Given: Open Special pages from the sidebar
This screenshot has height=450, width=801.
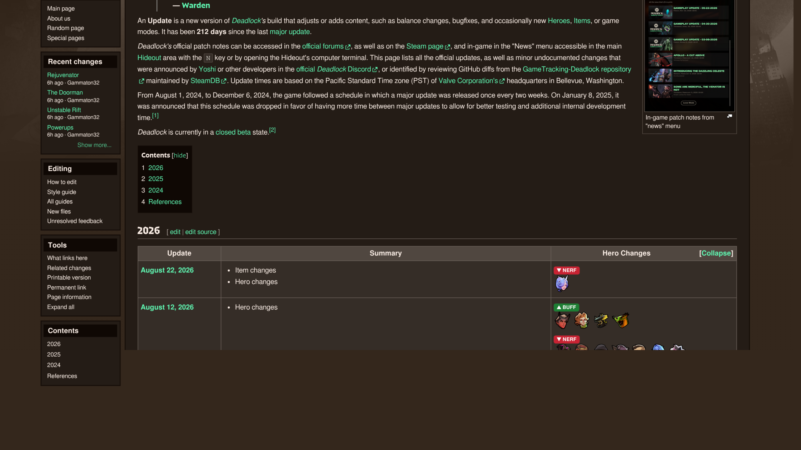Looking at the screenshot, I should [66, 38].
